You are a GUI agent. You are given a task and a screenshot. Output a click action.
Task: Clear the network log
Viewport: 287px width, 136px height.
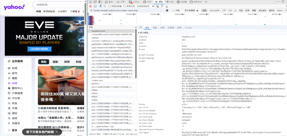tap(95, 6)
